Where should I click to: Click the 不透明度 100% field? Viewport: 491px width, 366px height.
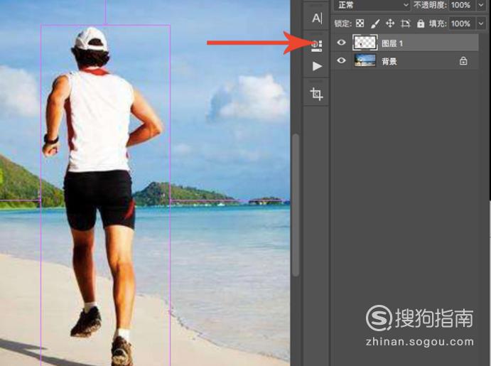(x=461, y=5)
